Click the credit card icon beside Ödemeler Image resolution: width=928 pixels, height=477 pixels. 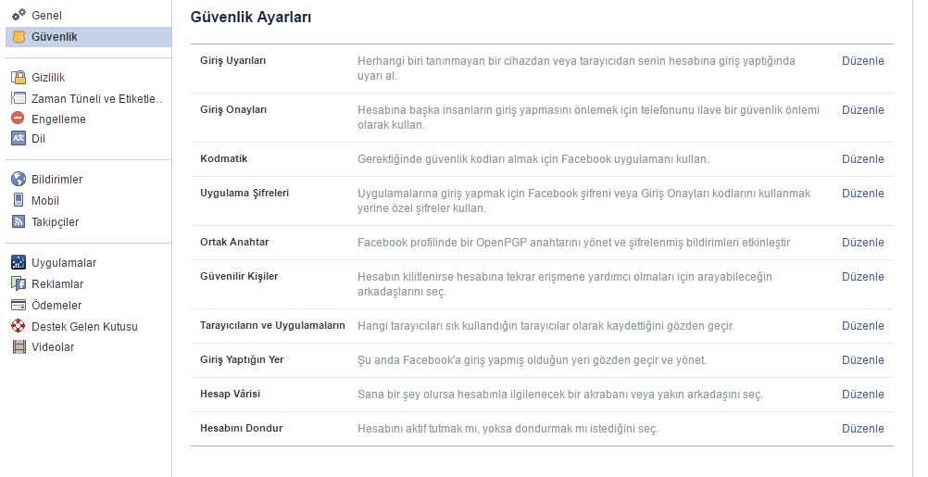tap(19, 305)
